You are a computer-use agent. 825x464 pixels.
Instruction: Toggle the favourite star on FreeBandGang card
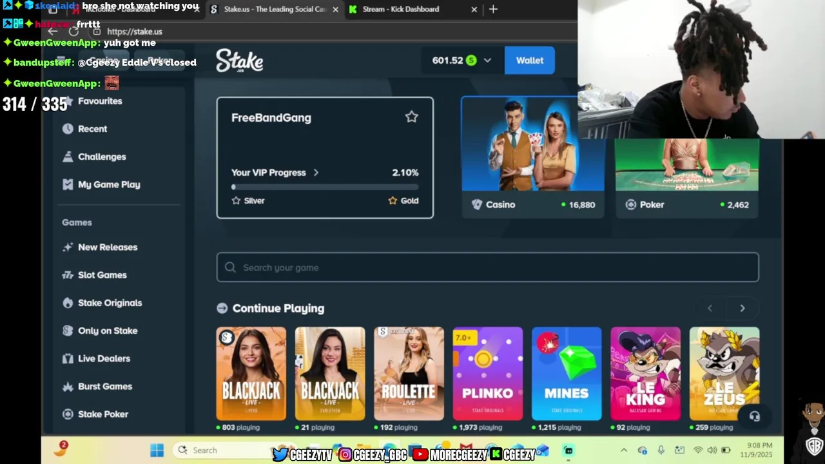[x=411, y=117]
